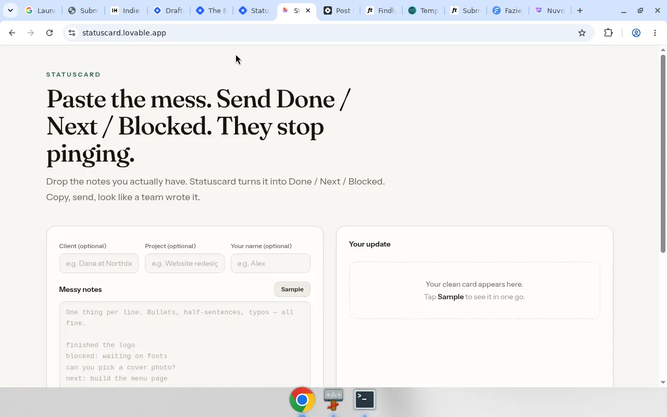Viewport: 667px width, 417px height.
Task: Click the bold 'Sample' word in placeholder card
Action: coord(451,297)
